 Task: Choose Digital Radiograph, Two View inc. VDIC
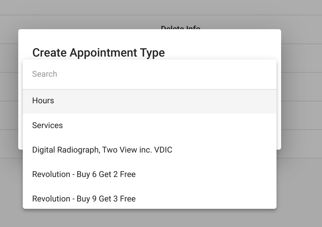coord(150,150)
